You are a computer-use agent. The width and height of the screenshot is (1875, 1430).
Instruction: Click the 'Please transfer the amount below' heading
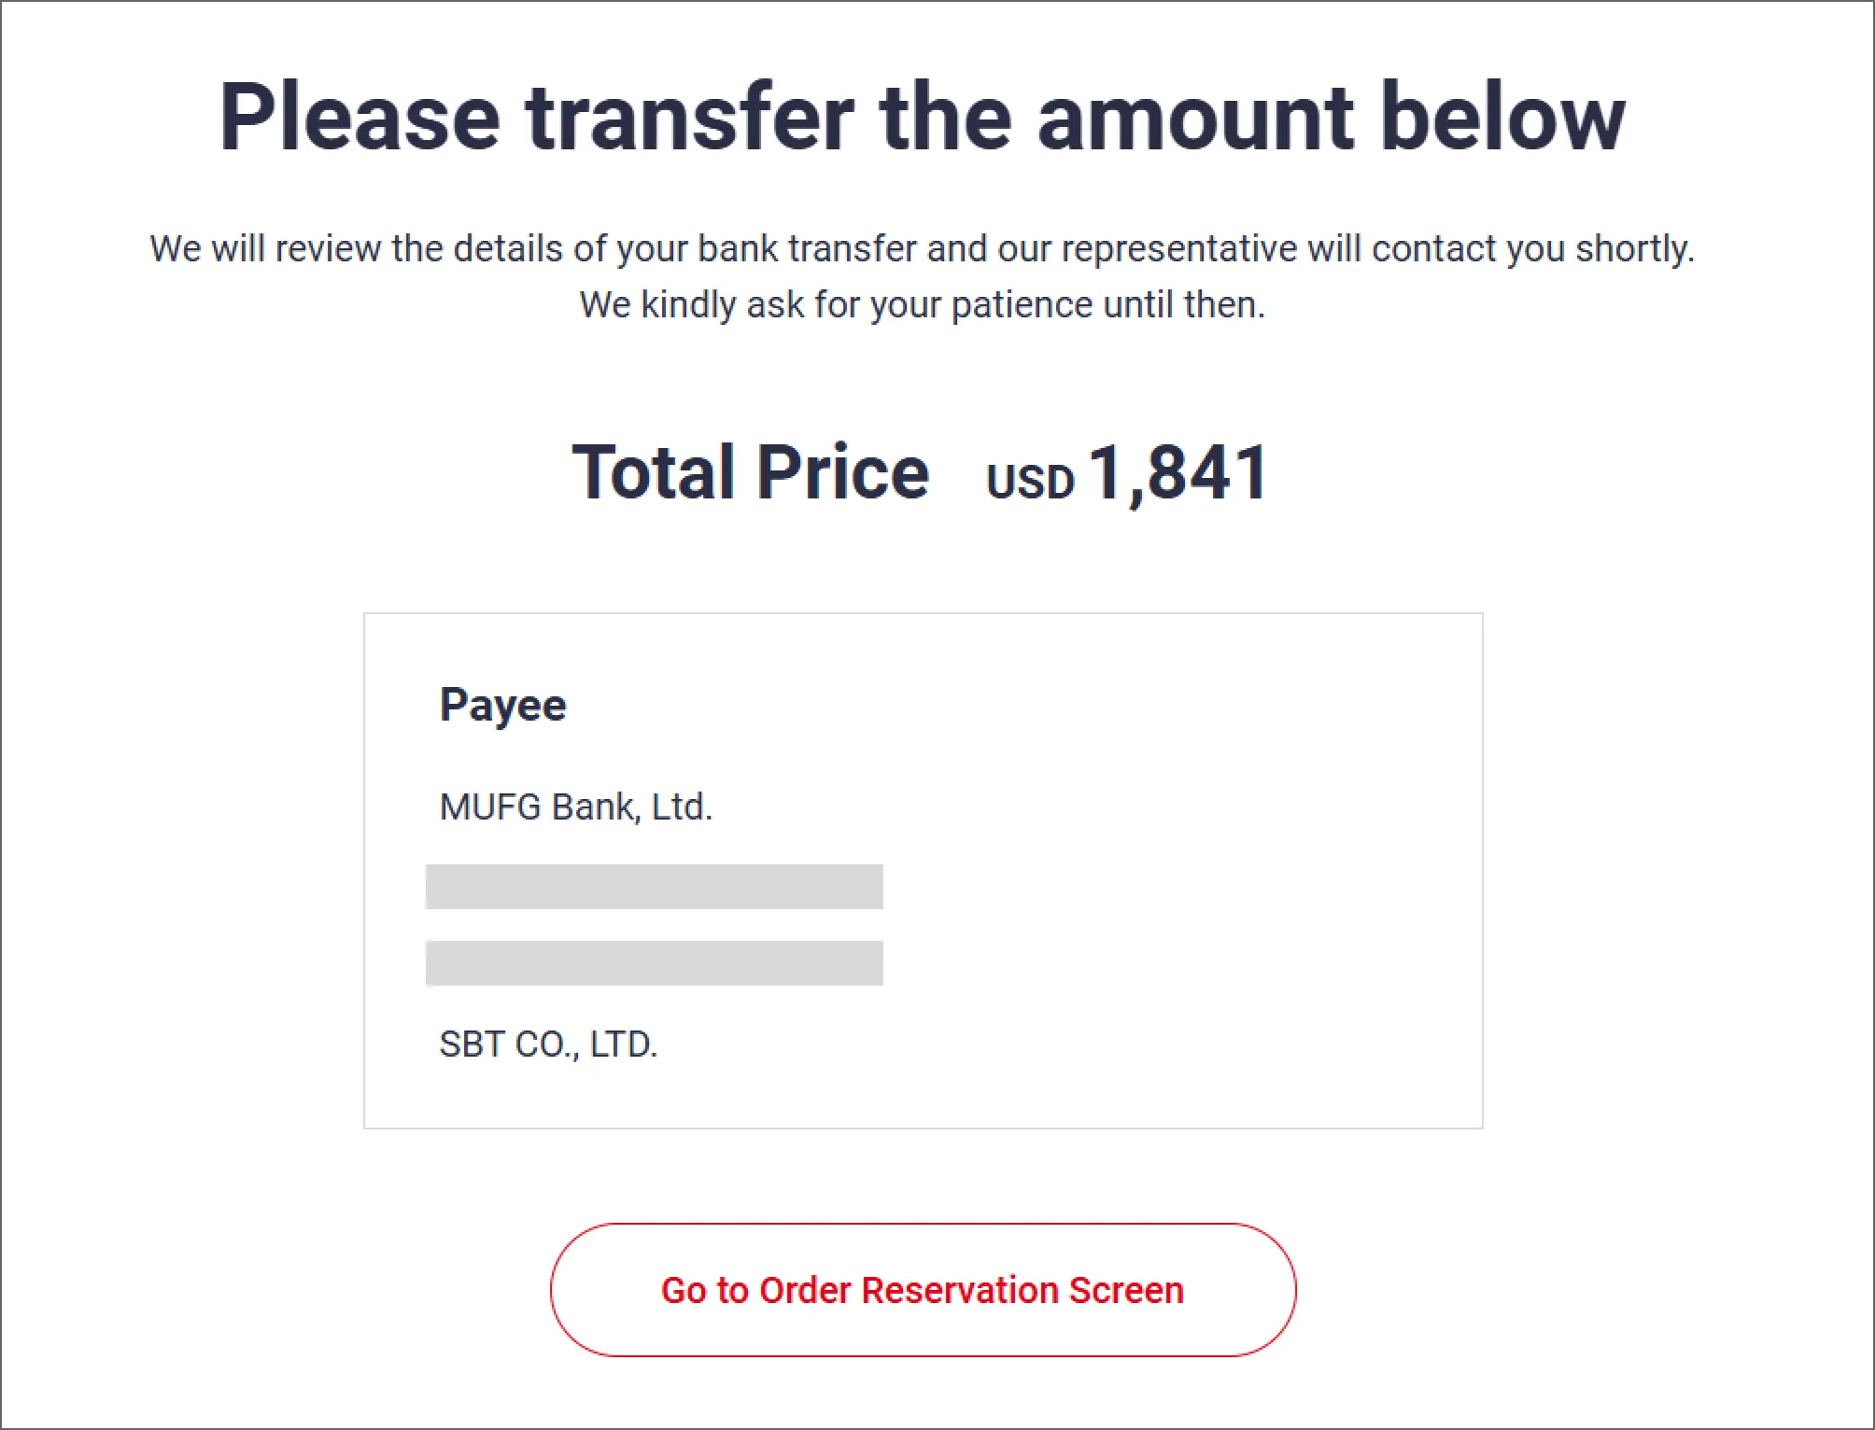tap(923, 117)
